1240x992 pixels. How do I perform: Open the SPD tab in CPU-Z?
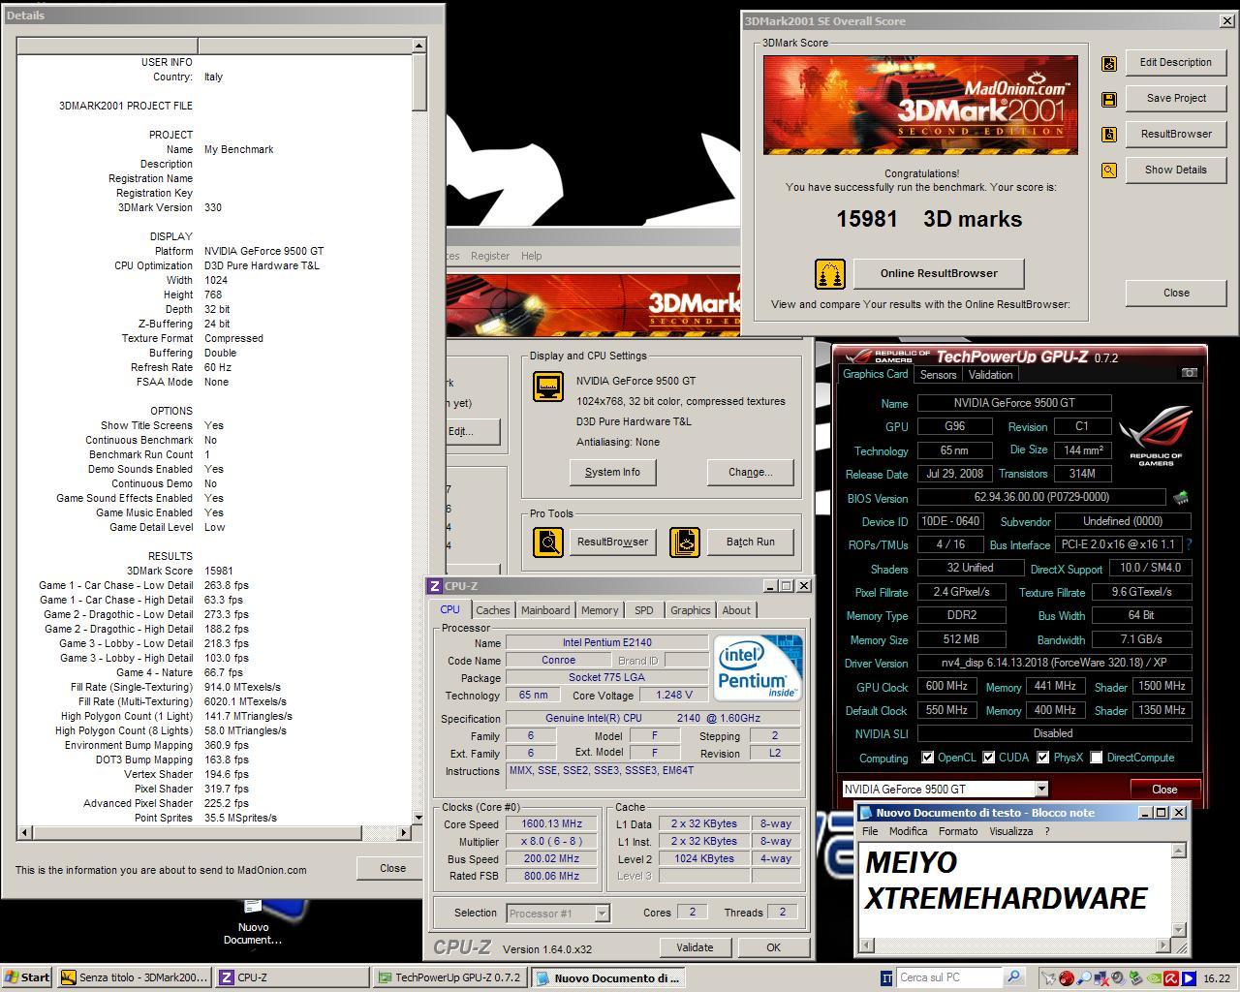[x=643, y=610]
